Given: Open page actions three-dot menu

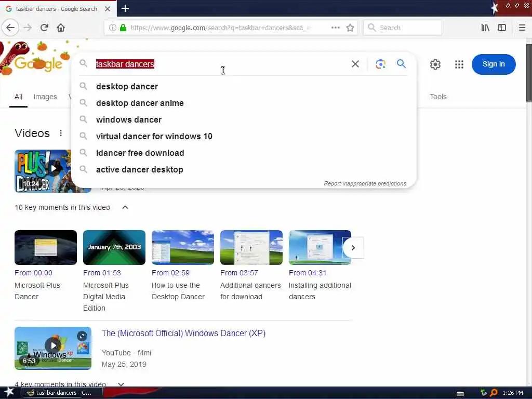Looking at the screenshot, I should click(335, 28).
